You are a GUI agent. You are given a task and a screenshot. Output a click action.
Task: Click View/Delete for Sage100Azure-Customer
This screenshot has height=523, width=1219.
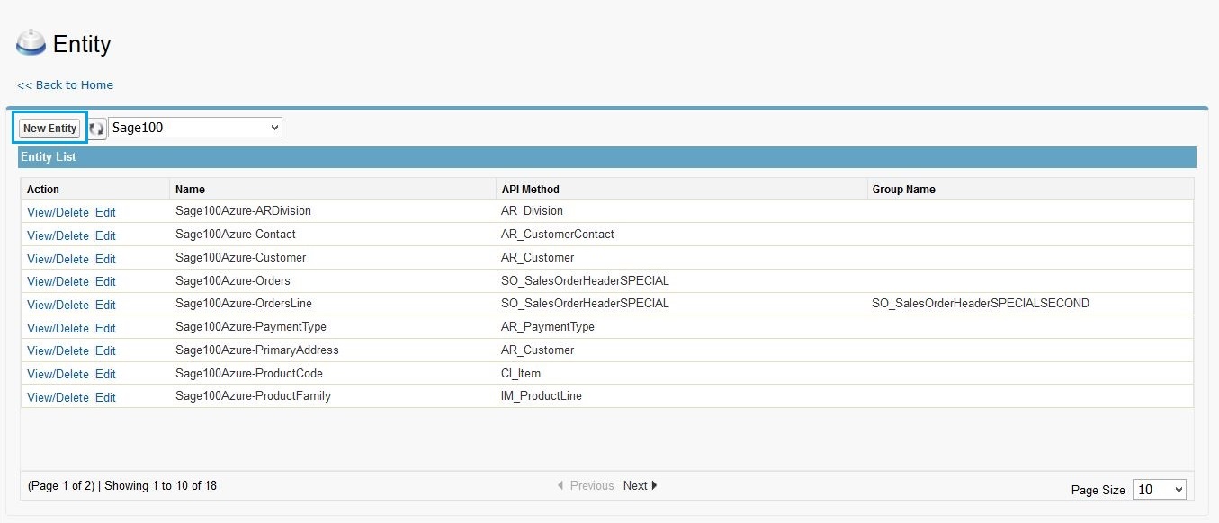coord(58,259)
